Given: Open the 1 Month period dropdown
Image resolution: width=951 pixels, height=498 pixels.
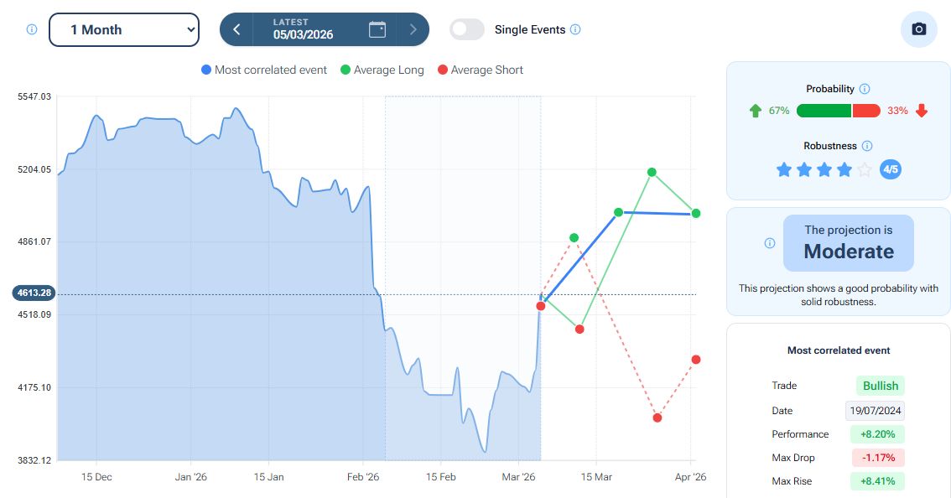Looking at the screenshot, I should tap(124, 29).
